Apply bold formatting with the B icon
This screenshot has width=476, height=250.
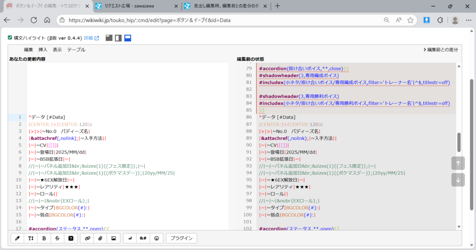[x=44, y=238]
